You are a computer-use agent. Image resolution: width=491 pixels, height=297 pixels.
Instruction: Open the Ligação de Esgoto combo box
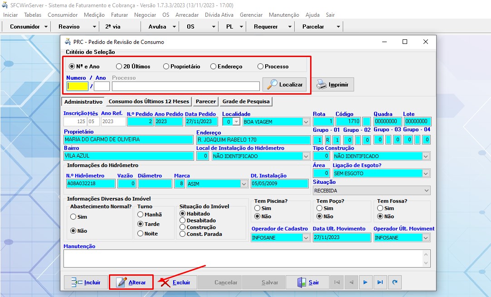(426, 173)
